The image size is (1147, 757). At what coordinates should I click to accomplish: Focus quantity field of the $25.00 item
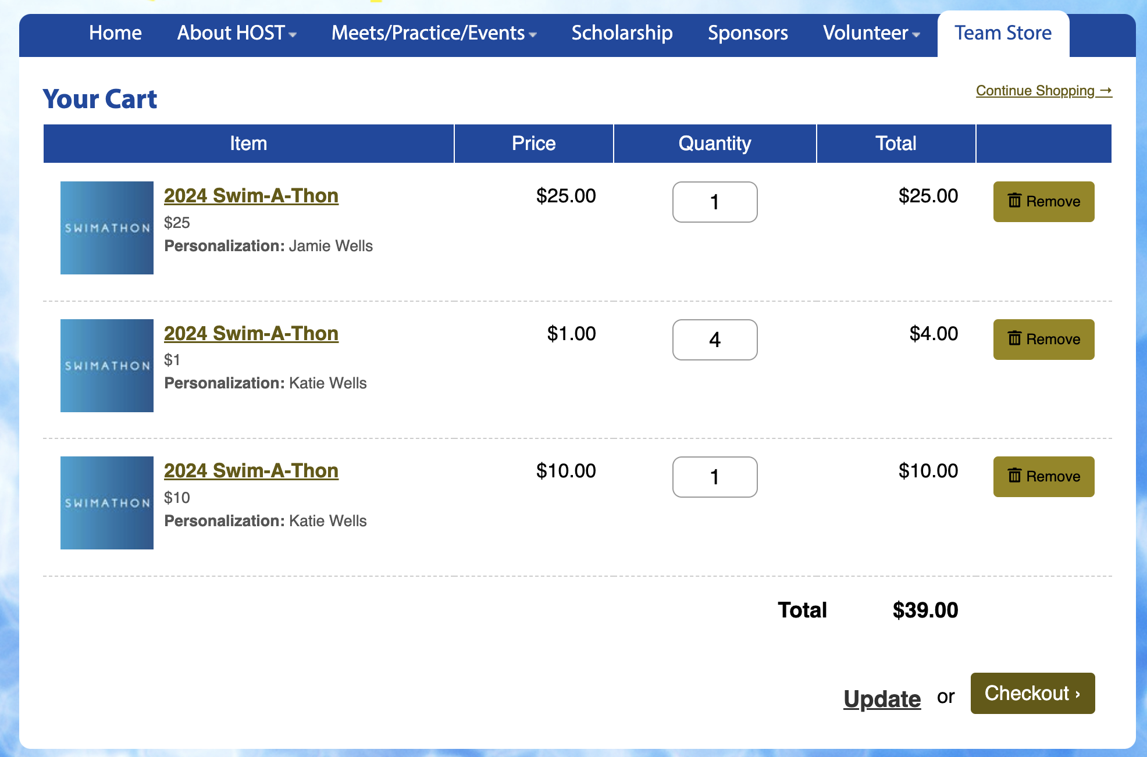pyautogui.click(x=715, y=202)
